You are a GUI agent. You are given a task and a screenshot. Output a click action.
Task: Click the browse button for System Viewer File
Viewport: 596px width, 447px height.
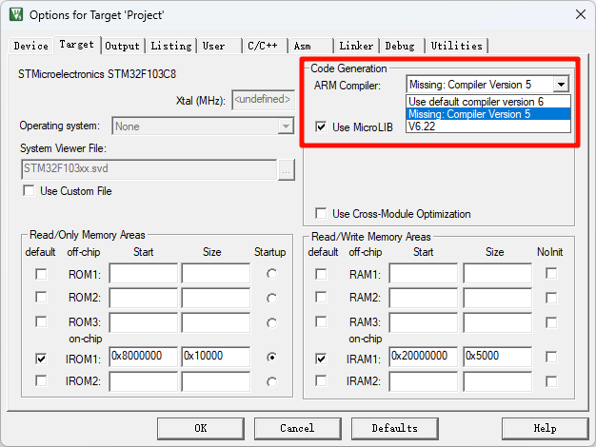(x=286, y=169)
